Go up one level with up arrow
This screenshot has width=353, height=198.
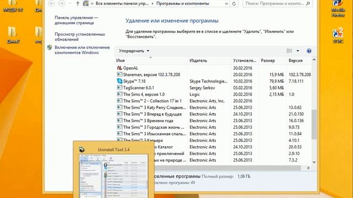pos(78,4)
